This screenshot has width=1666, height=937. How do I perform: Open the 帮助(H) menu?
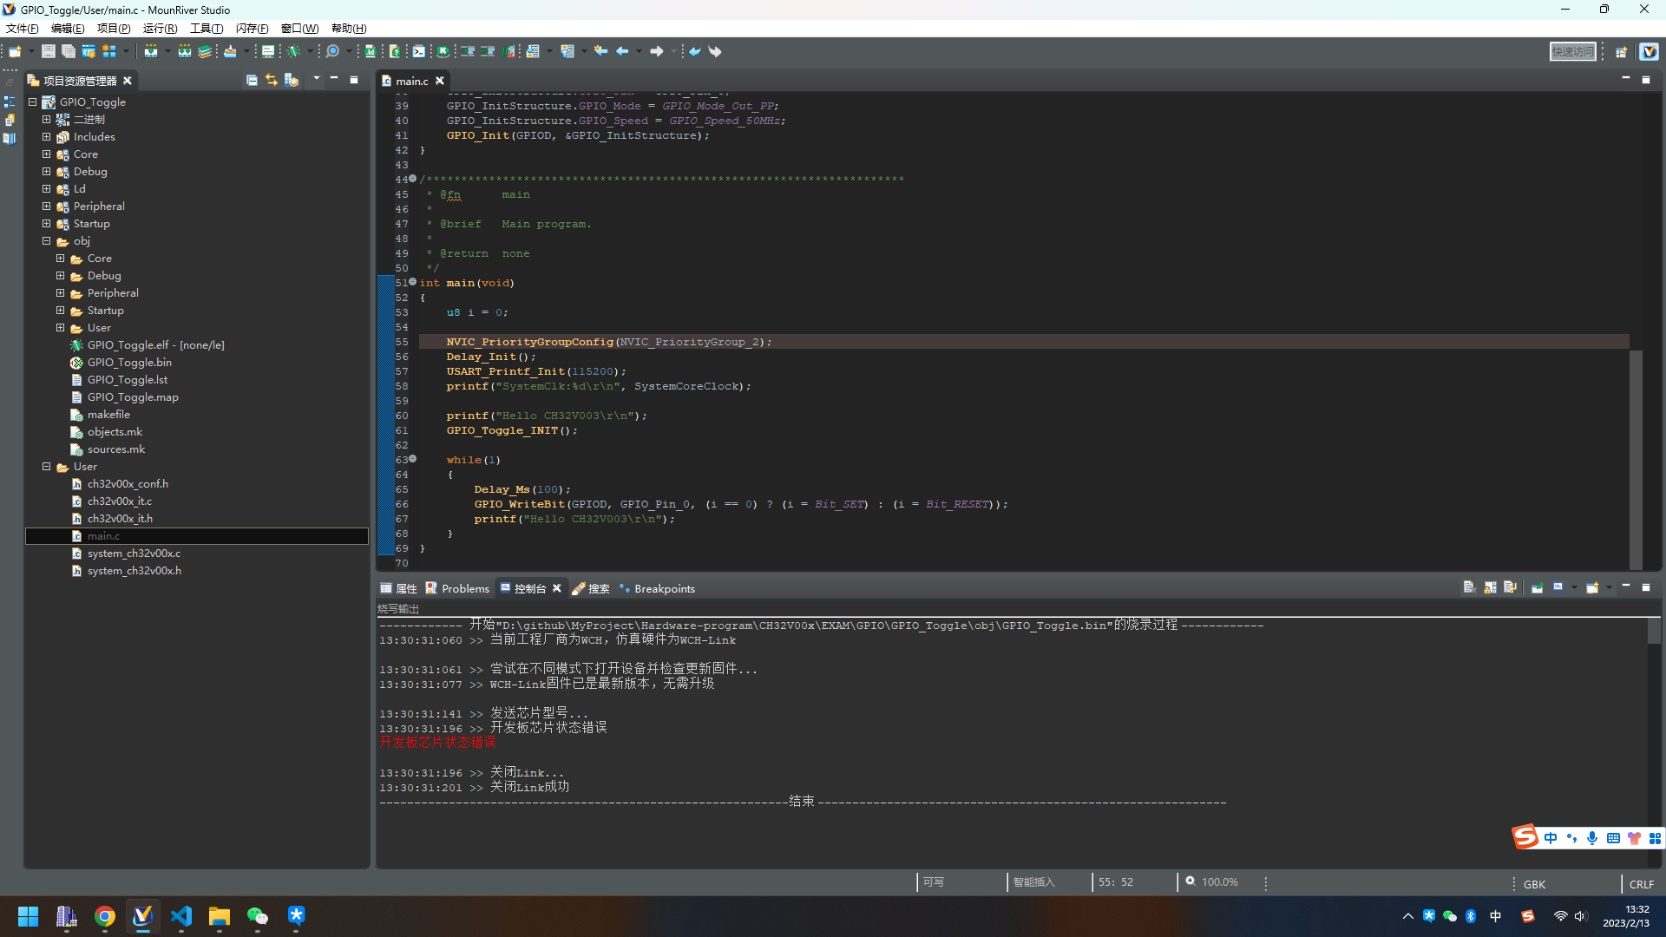[349, 29]
